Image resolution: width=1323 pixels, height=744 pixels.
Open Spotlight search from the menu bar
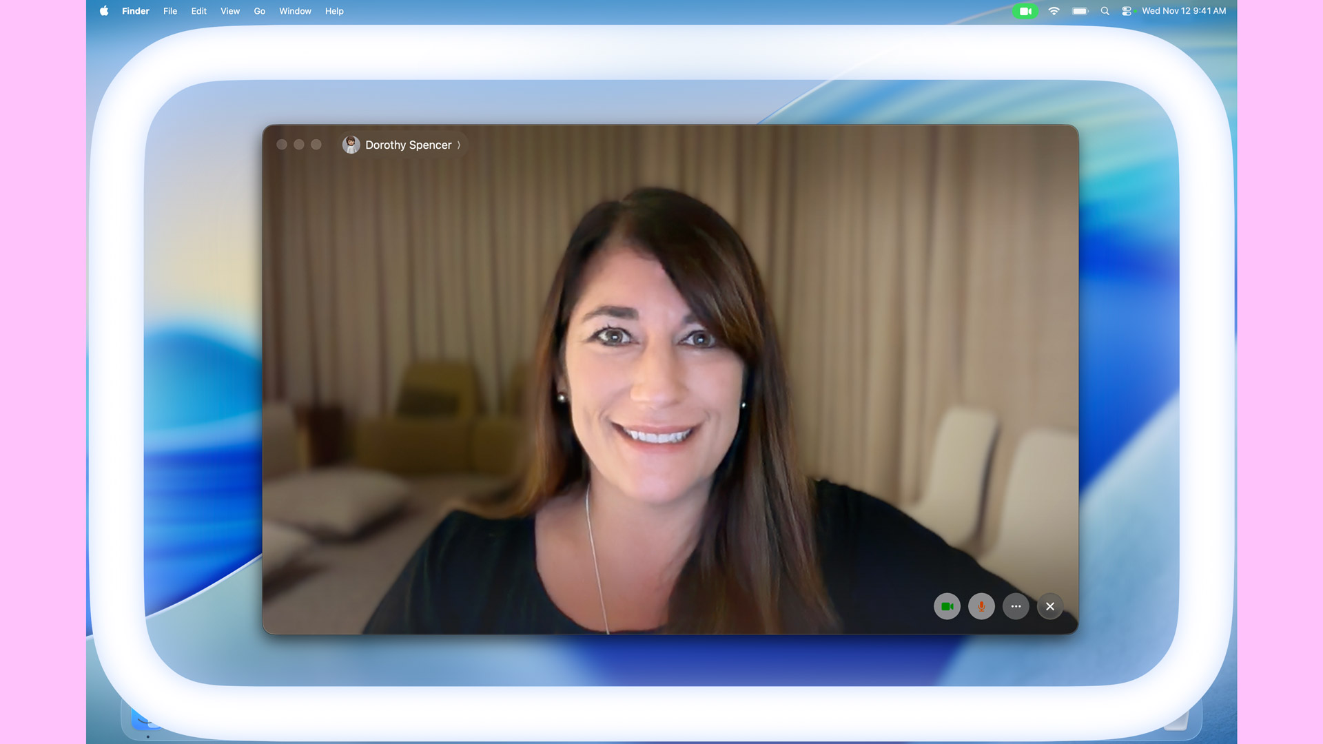click(1105, 11)
